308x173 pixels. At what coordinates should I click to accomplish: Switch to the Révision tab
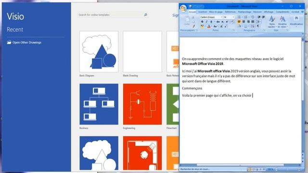pyautogui.click(x=257, y=12)
